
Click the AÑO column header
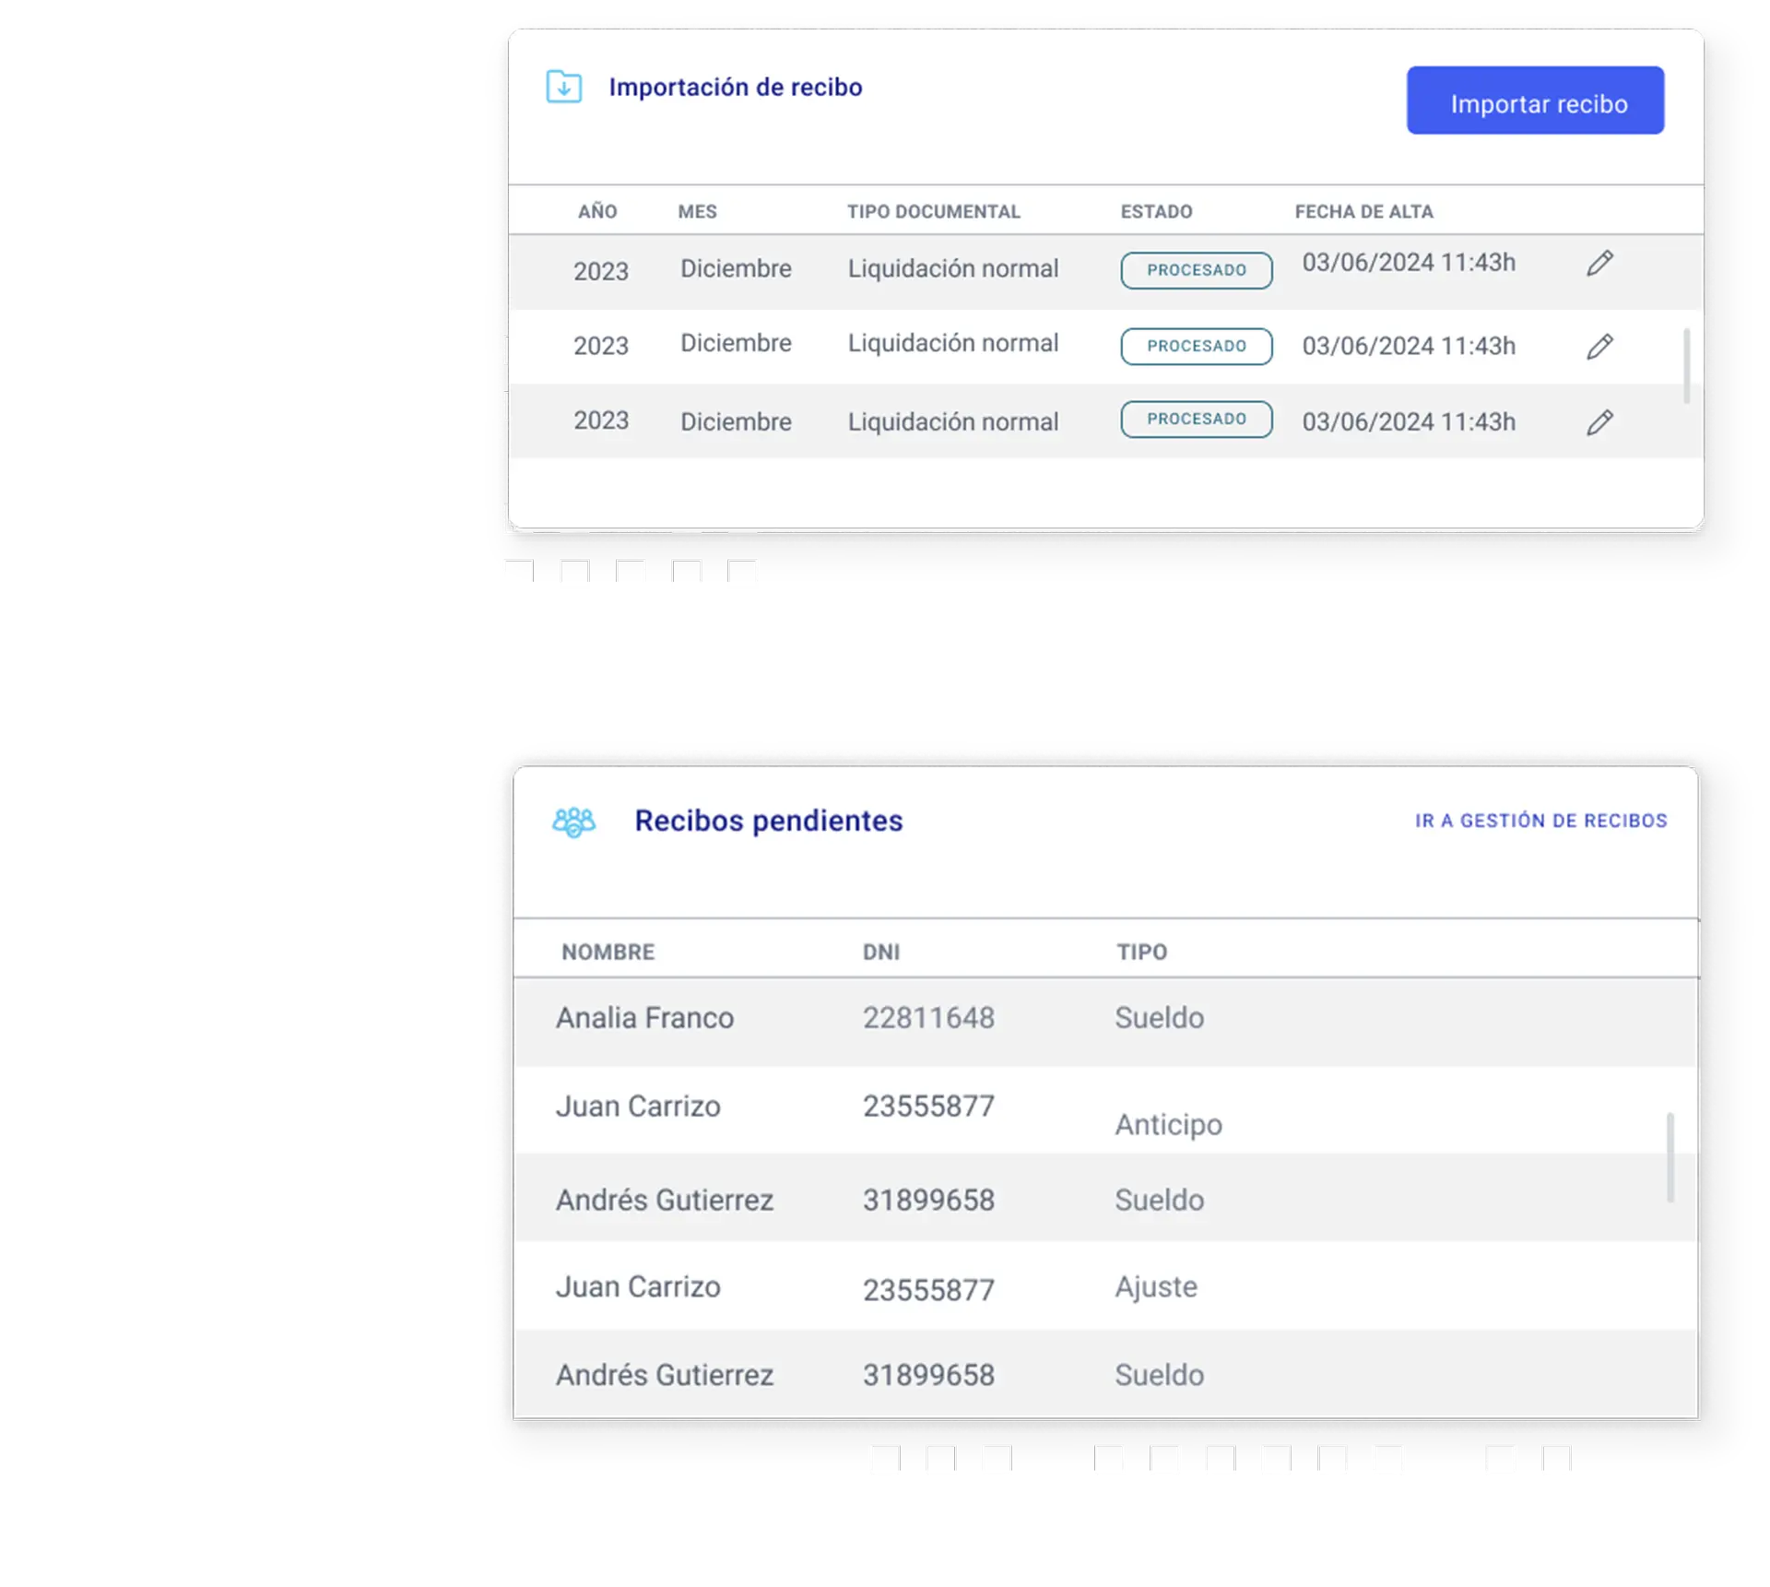(597, 211)
